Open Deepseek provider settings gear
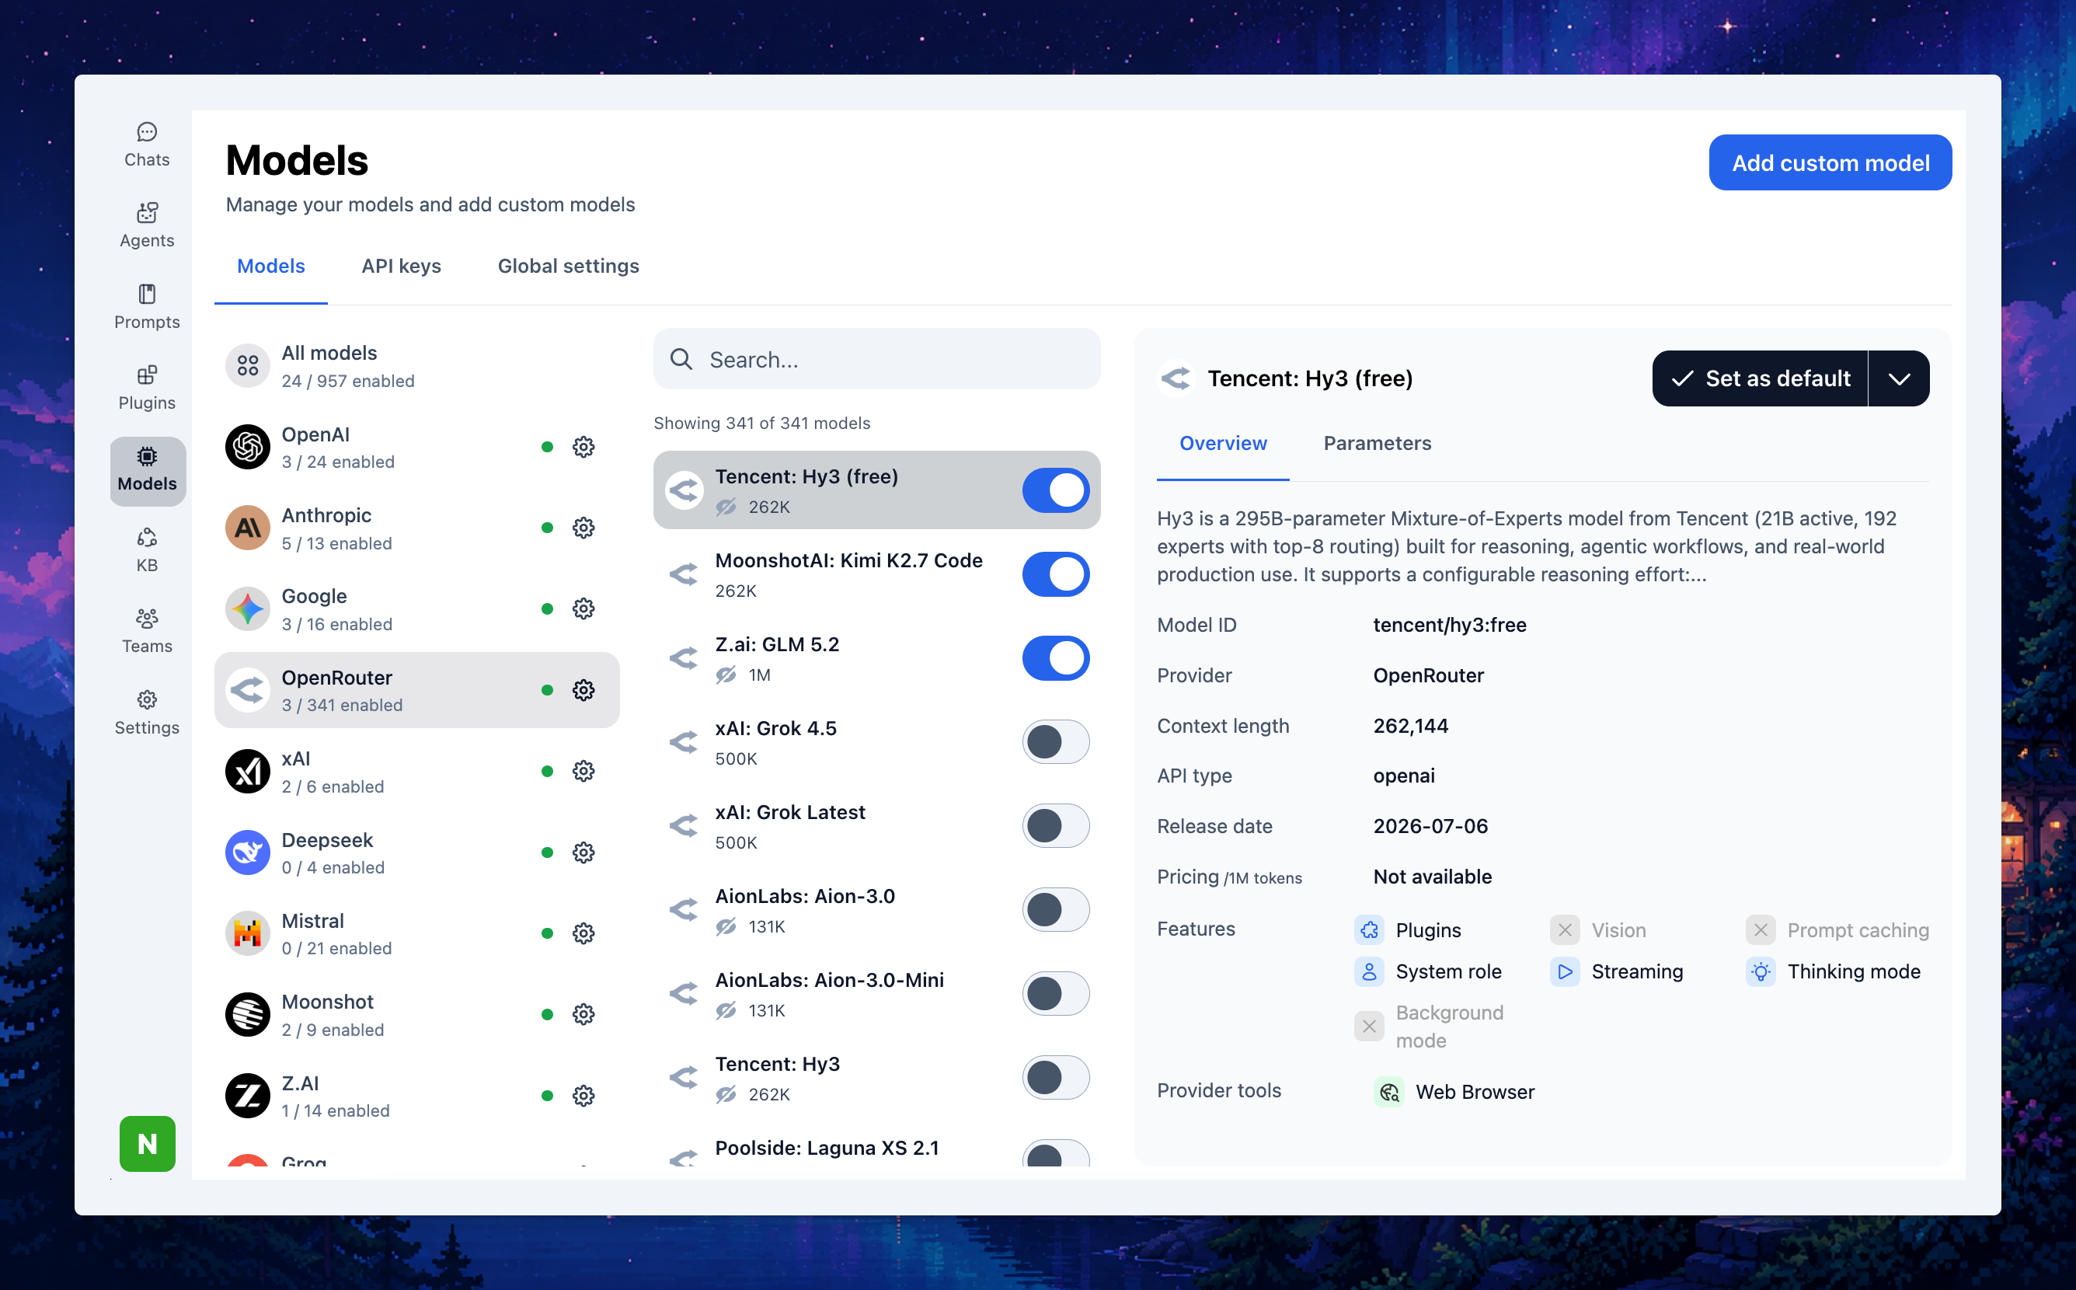Image resolution: width=2076 pixels, height=1290 pixels. click(x=583, y=852)
